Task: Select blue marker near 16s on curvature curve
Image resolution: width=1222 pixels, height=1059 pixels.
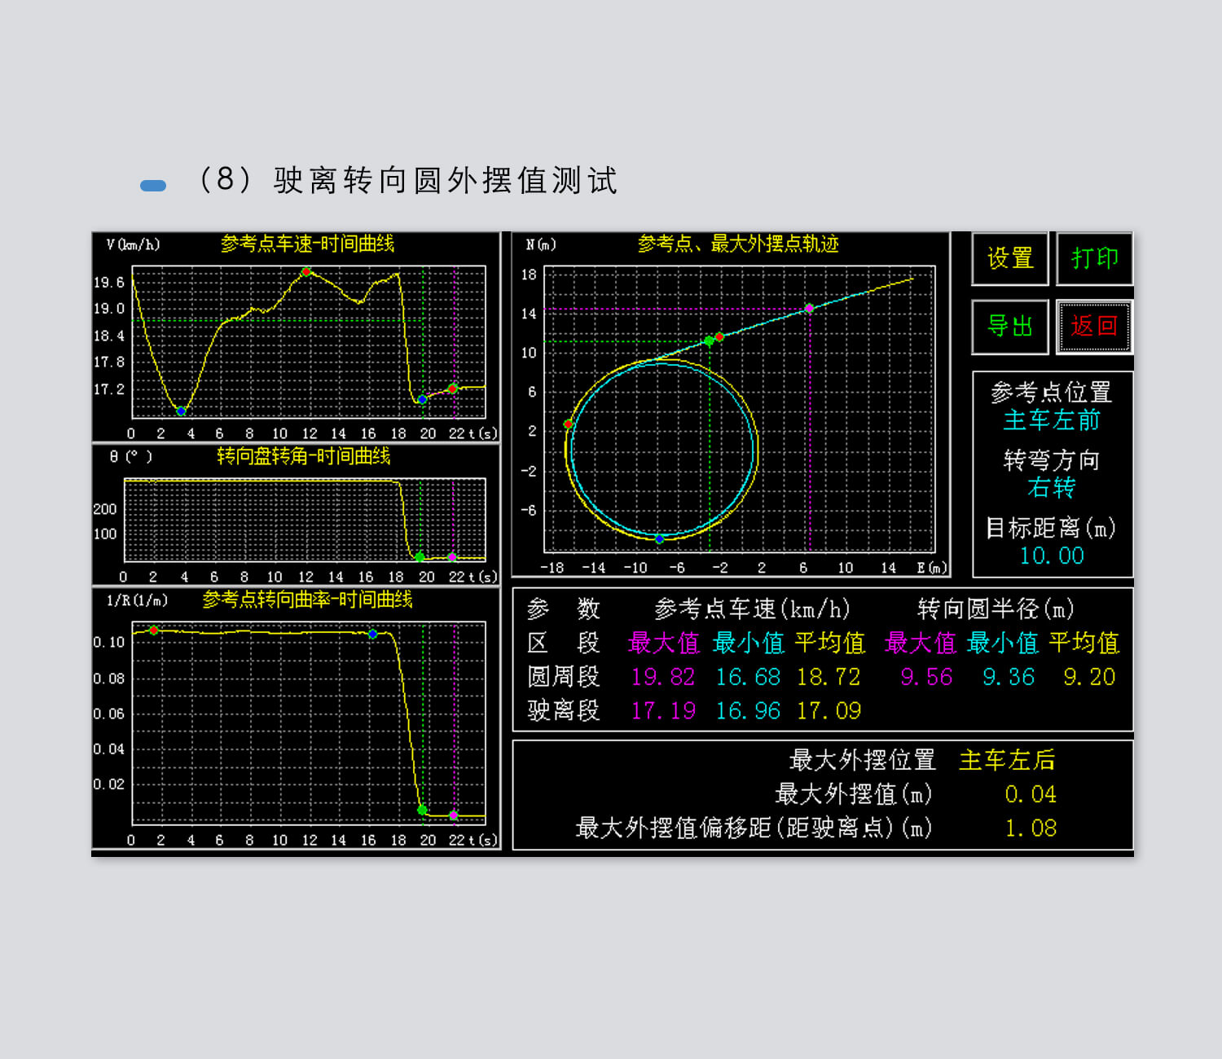Action: point(372,634)
